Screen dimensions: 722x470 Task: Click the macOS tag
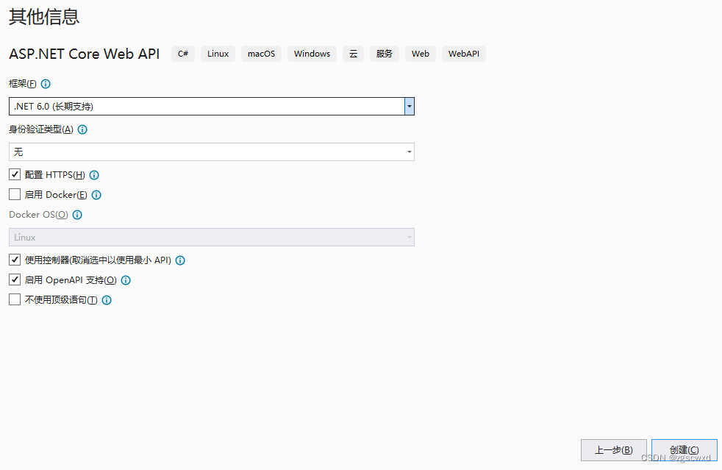point(261,54)
